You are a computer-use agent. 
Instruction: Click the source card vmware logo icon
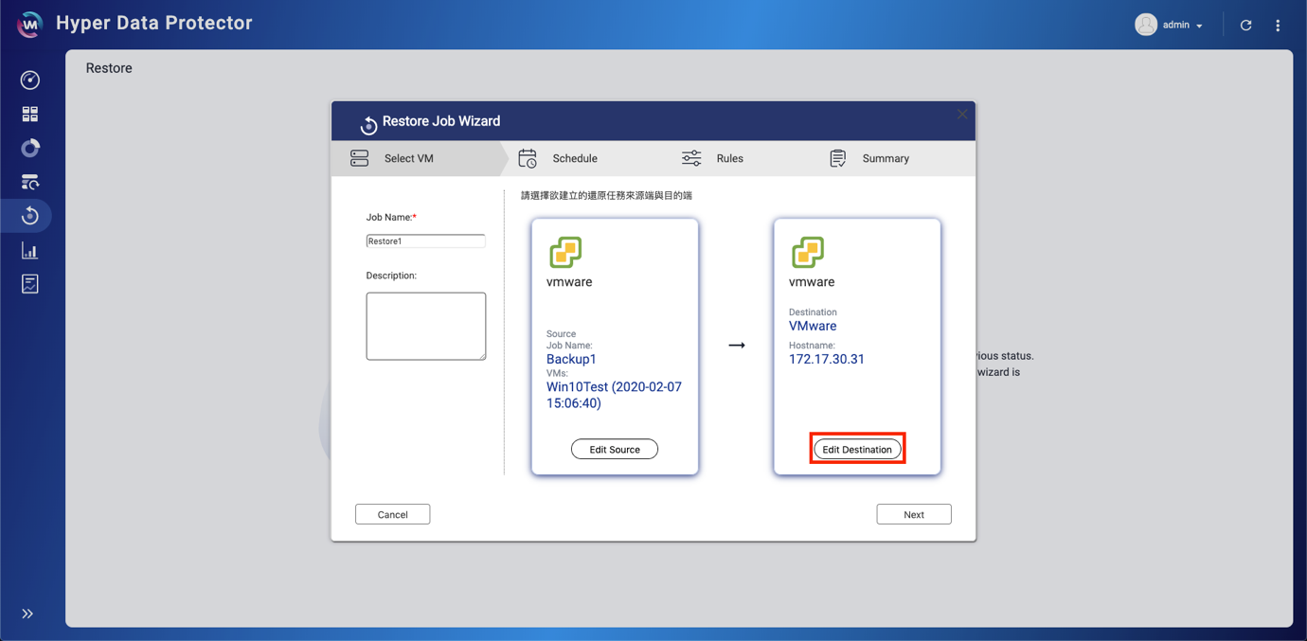565,253
